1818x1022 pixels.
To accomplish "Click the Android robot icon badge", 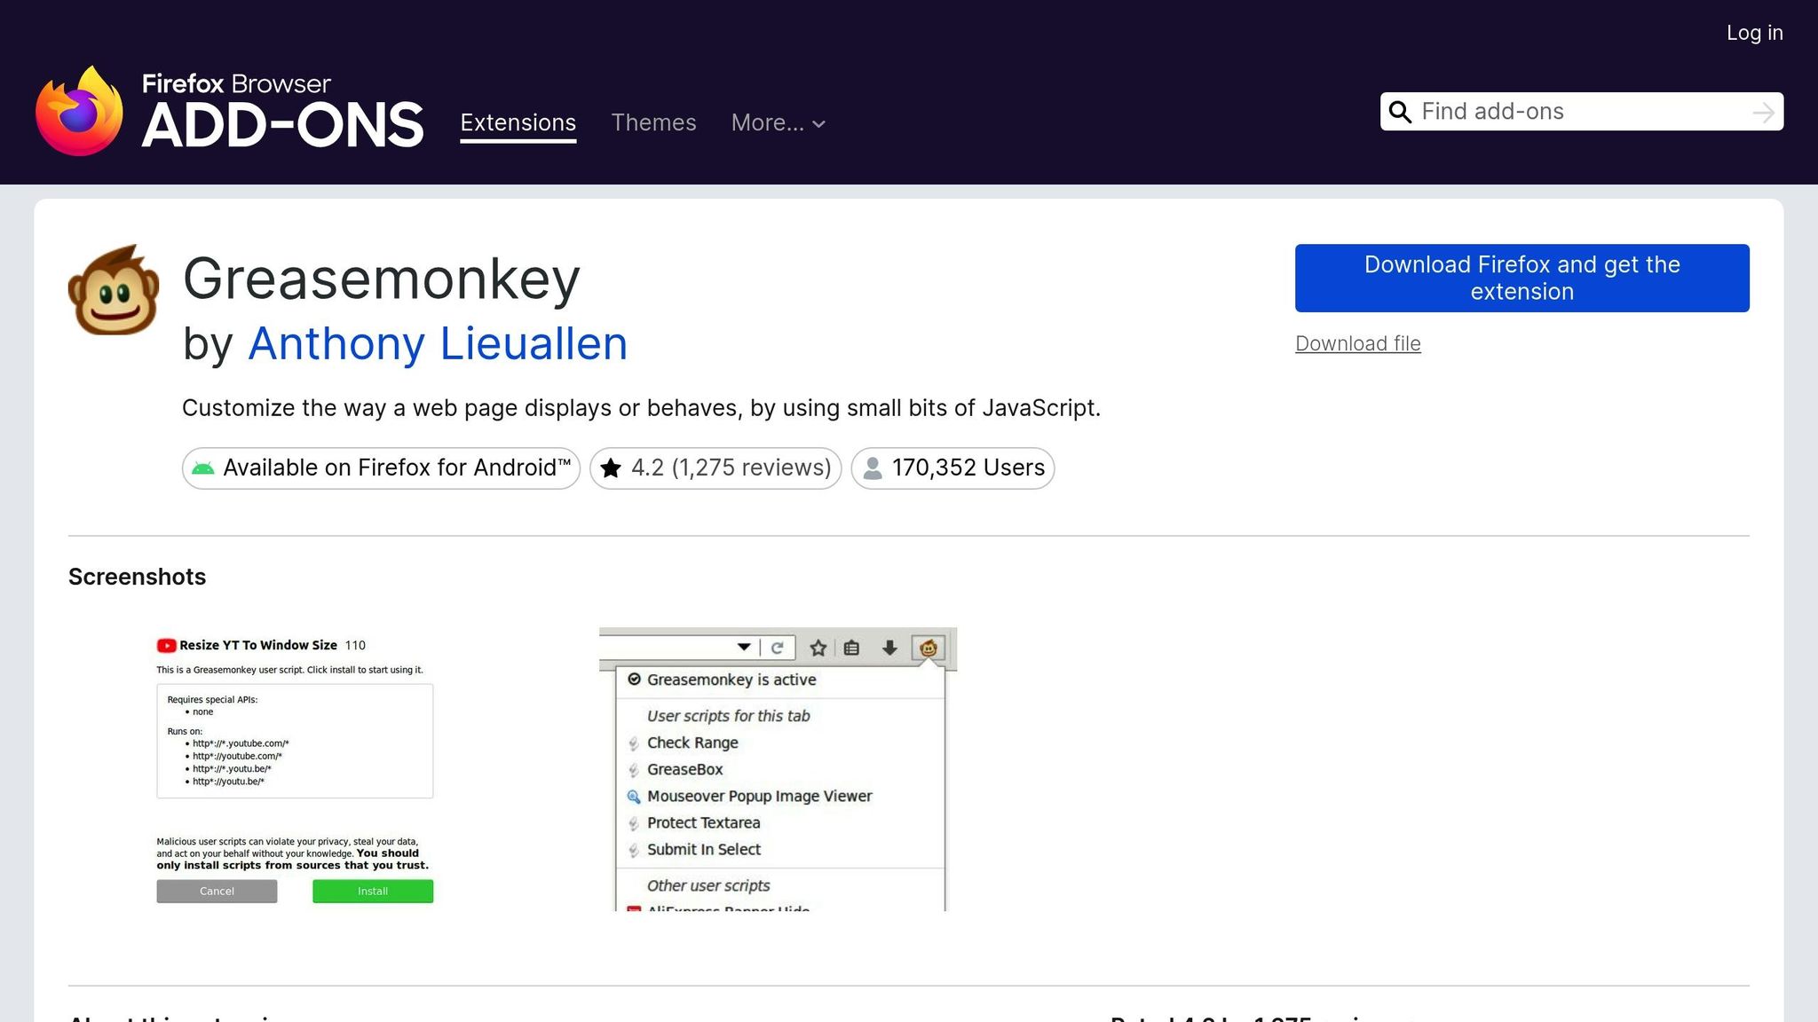I will coord(203,468).
